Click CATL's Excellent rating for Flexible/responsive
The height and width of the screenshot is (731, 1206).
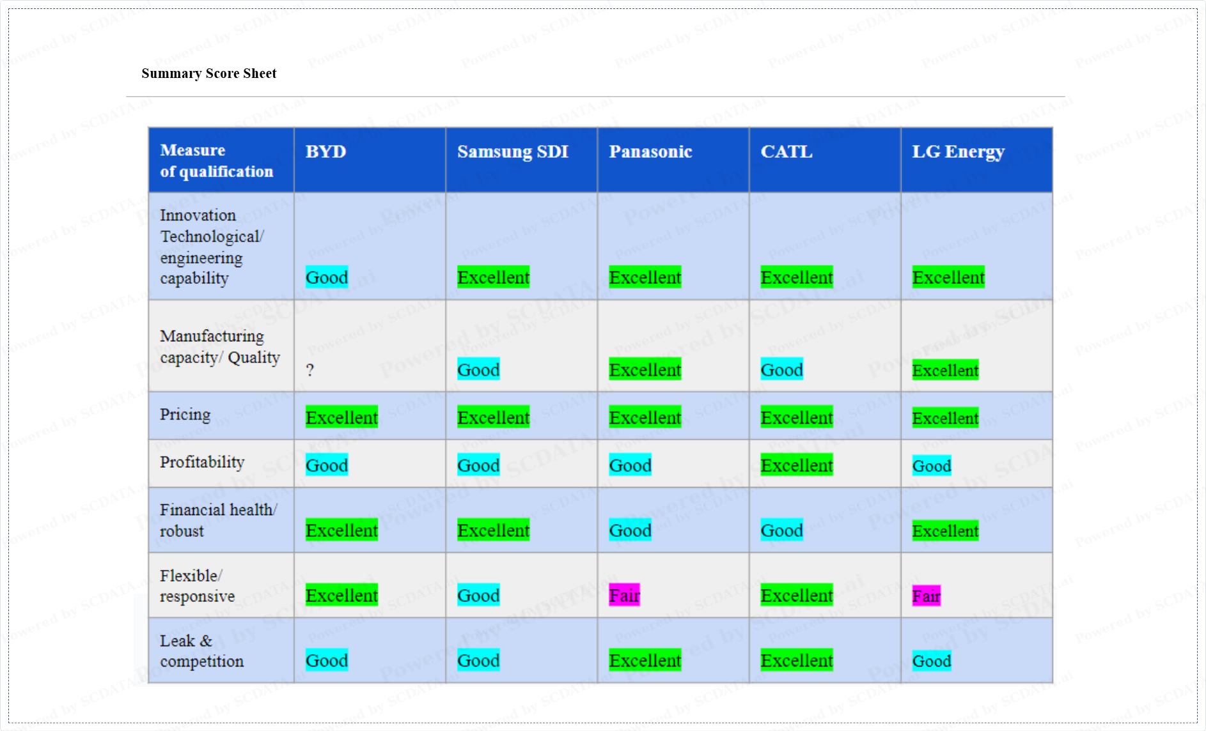(x=797, y=595)
